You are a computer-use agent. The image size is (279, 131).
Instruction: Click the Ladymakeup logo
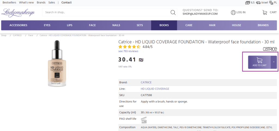18,13
